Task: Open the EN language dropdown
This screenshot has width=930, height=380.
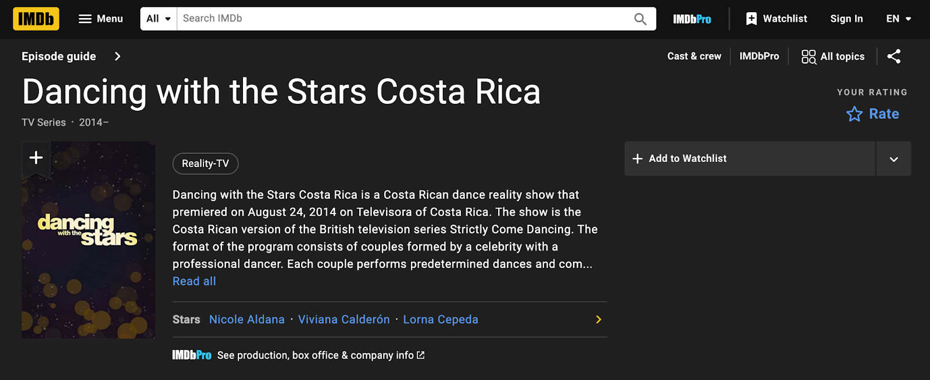Action: (899, 19)
